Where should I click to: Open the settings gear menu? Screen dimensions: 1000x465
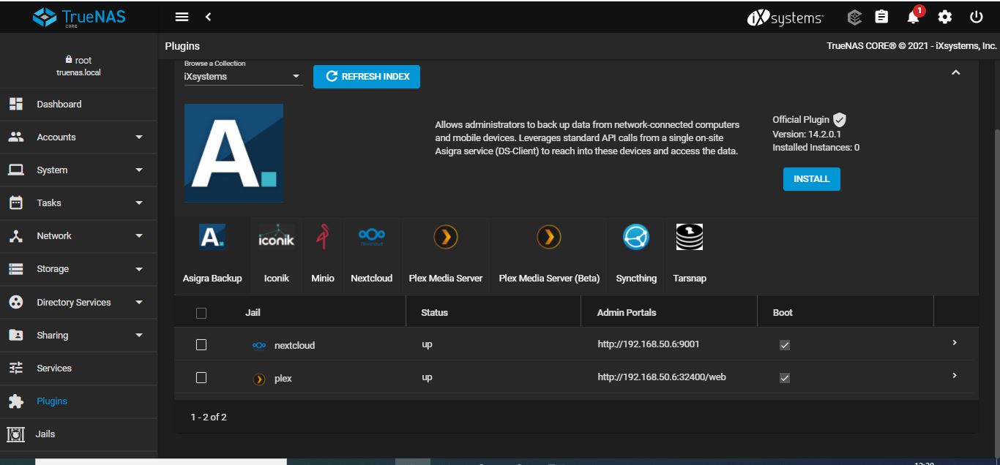945,17
